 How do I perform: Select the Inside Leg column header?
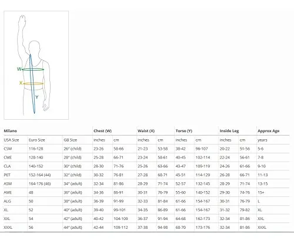[229, 131]
